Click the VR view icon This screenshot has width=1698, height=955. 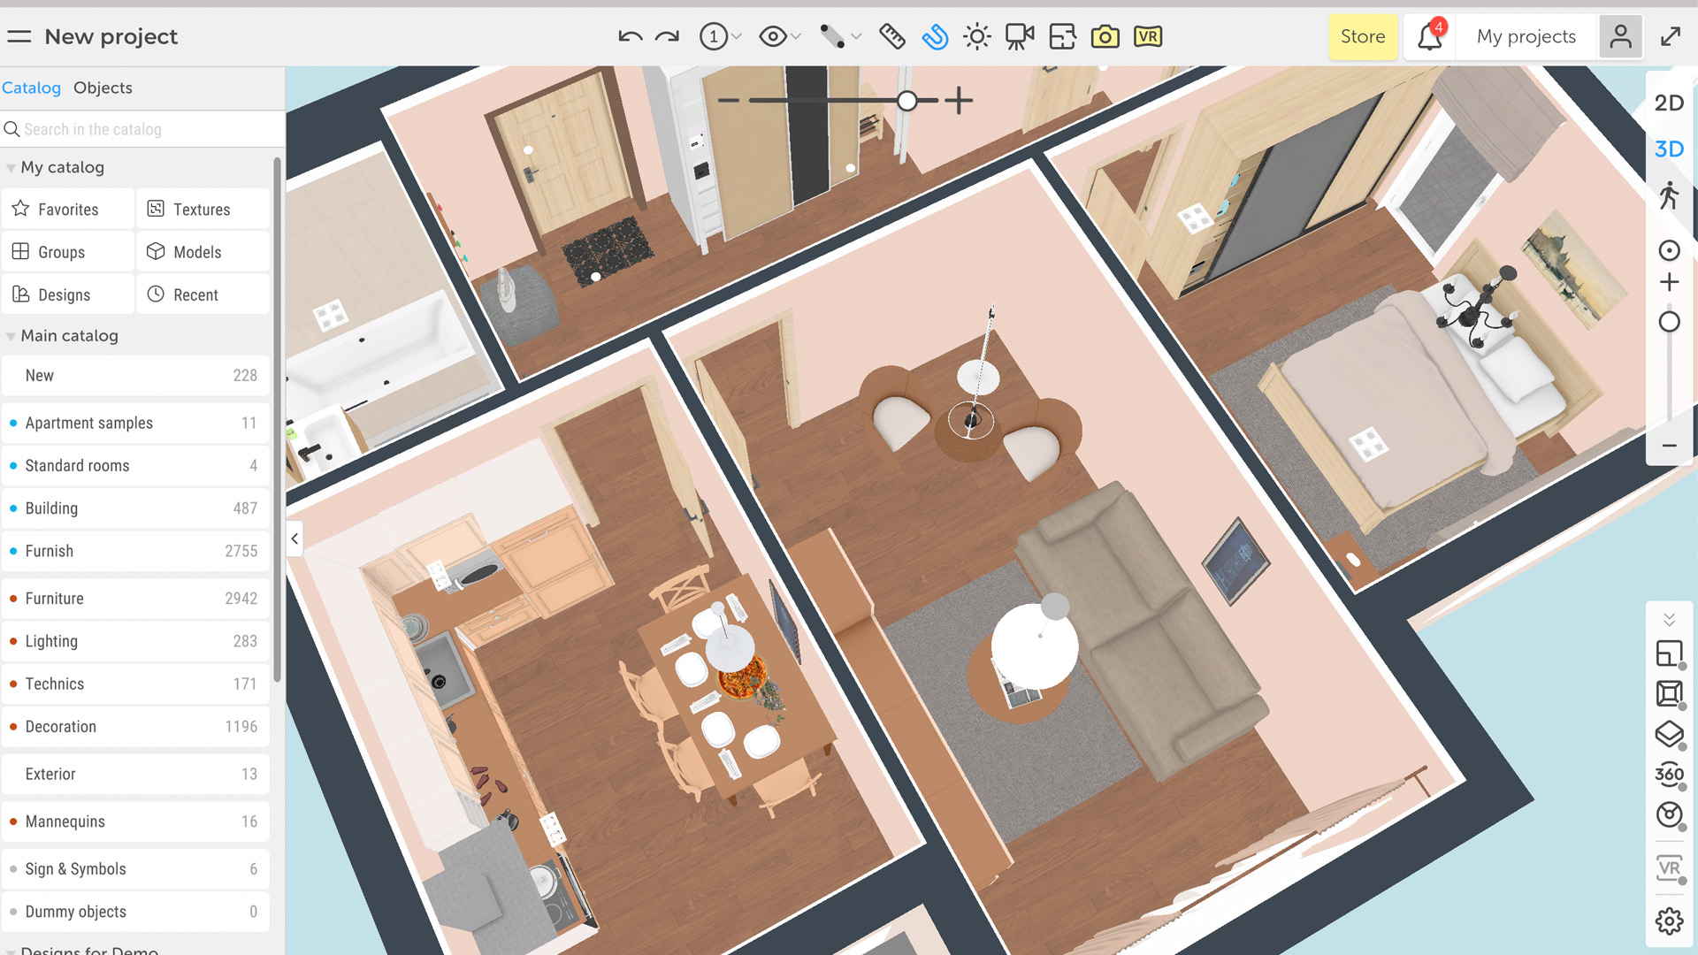1148,36
